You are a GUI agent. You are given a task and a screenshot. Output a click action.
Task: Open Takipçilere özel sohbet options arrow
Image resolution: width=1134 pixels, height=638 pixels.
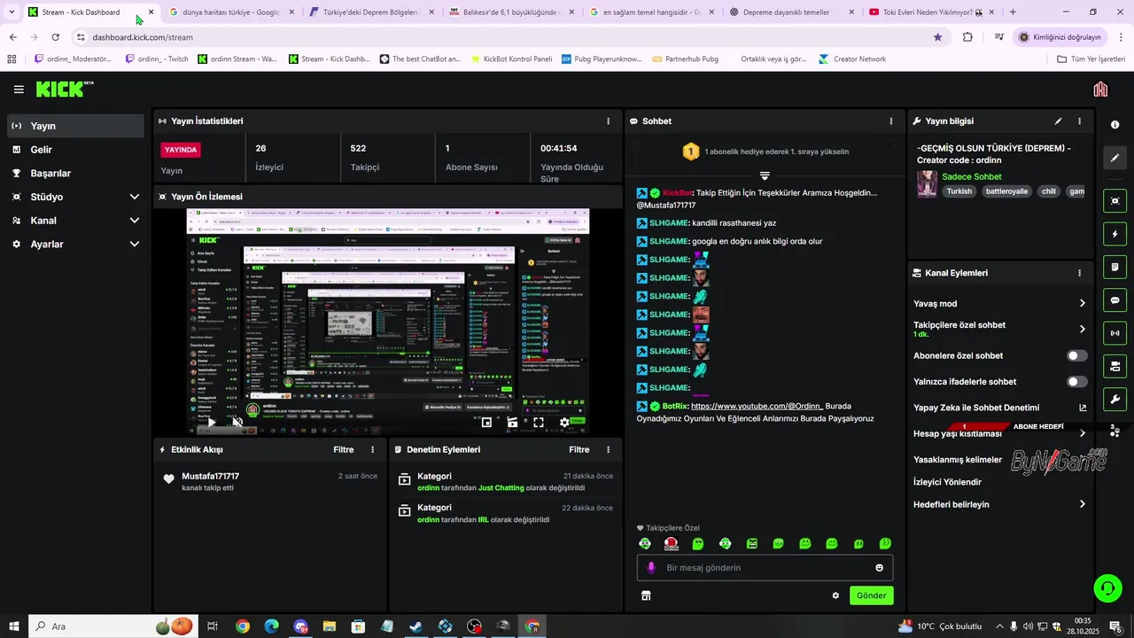[x=1082, y=329]
